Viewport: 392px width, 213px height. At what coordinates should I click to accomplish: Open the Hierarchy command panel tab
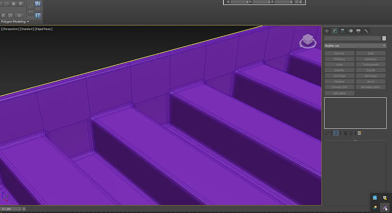pyautogui.click(x=343, y=31)
